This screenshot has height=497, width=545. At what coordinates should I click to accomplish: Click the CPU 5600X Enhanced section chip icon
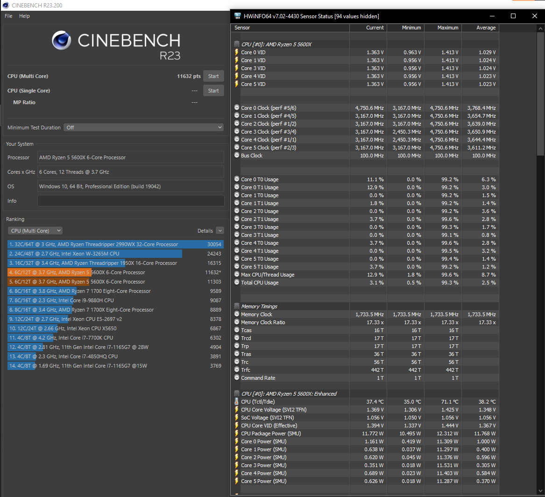point(237,393)
